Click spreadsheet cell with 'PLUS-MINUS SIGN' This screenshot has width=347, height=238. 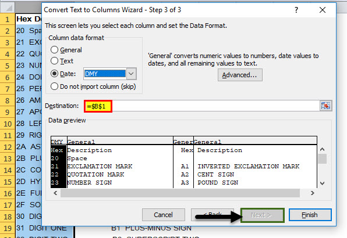(151, 228)
